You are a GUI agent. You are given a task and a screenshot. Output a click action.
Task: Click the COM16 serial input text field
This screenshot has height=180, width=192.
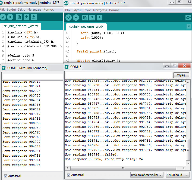(119, 75)
